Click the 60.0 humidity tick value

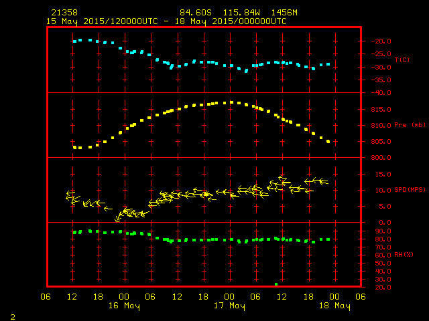[x=383, y=255]
